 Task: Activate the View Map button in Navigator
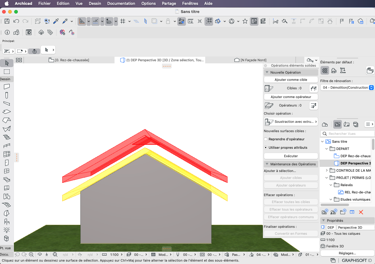[x=338, y=124]
